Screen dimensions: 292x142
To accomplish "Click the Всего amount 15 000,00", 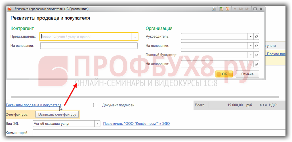I will tap(235, 105).
